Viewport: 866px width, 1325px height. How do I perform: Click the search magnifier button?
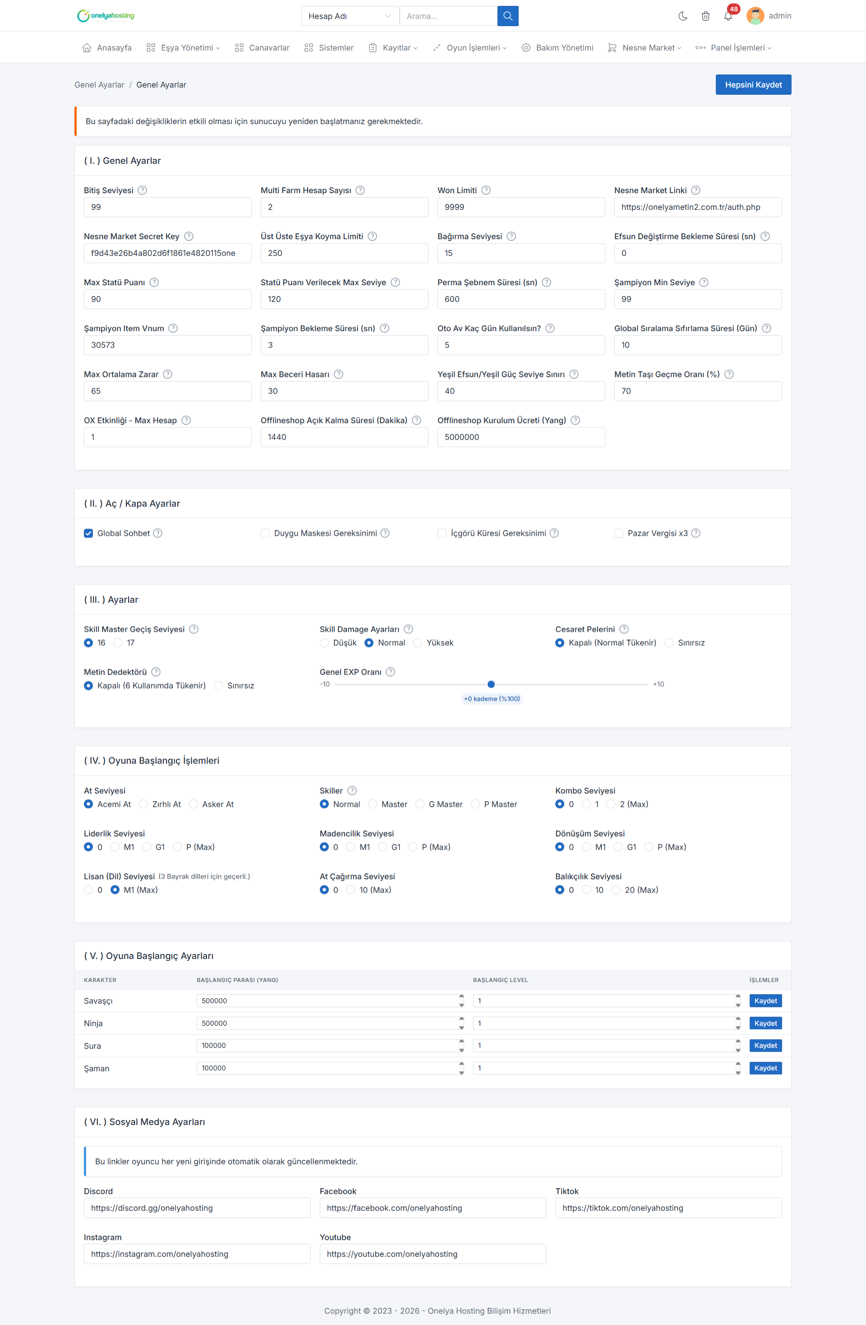[x=507, y=16]
